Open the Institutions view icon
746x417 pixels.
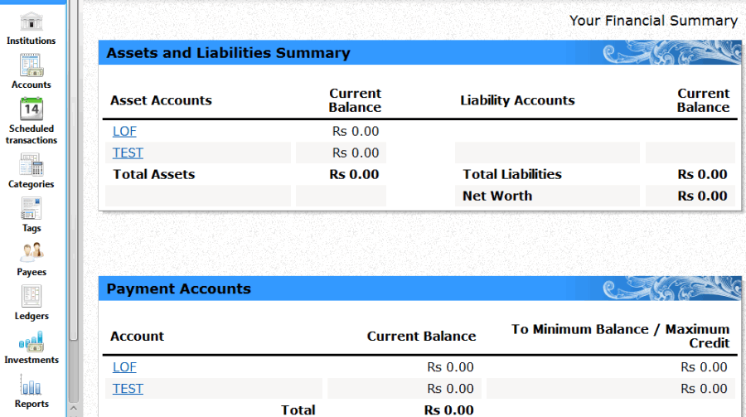[x=31, y=22]
